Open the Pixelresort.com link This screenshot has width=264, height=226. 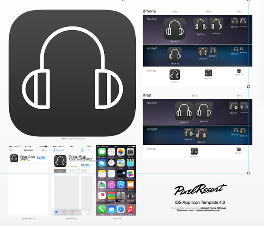tap(185, 210)
